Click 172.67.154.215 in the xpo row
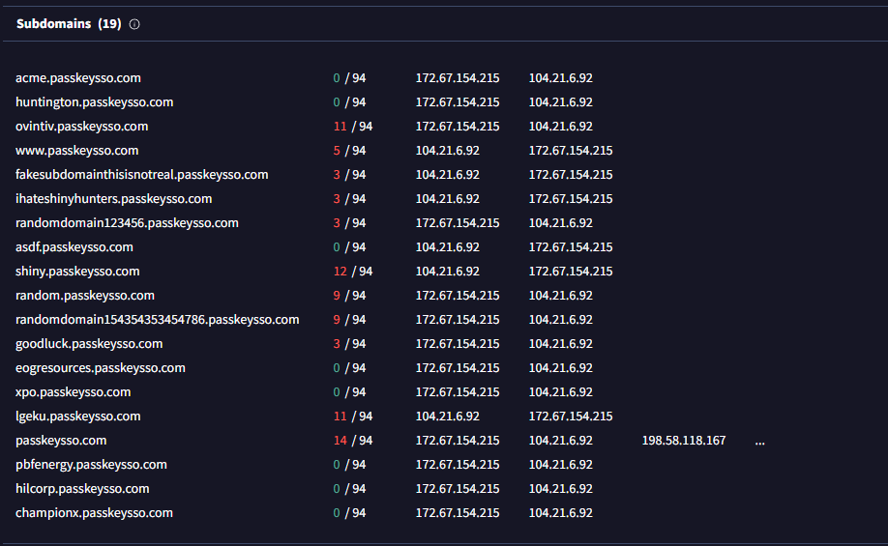 tap(458, 392)
